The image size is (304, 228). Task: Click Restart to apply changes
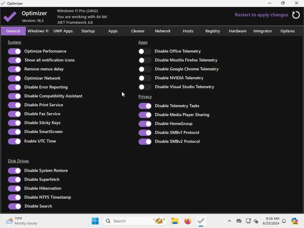click(x=261, y=15)
